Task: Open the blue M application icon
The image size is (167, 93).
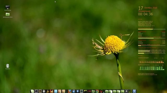Action: pyautogui.click(x=56, y=91)
